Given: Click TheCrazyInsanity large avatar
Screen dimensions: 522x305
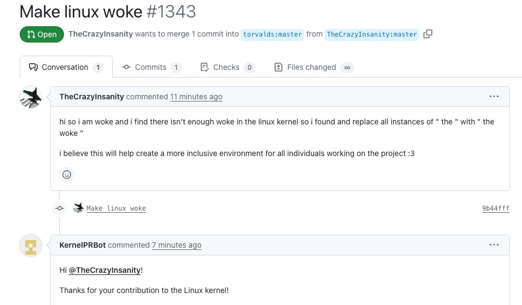Looking at the screenshot, I should point(31,97).
